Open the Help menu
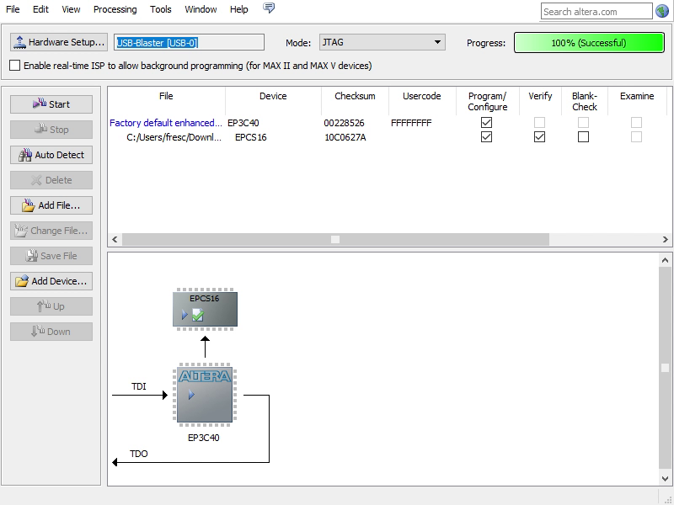The image size is (674, 505). [x=239, y=9]
